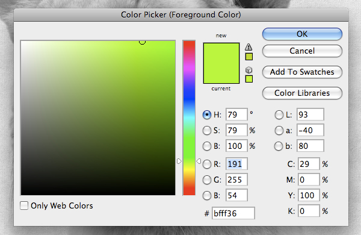Select the B (blue) radio button
Viewport: 361px width, 235px height.
[x=207, y=195]
